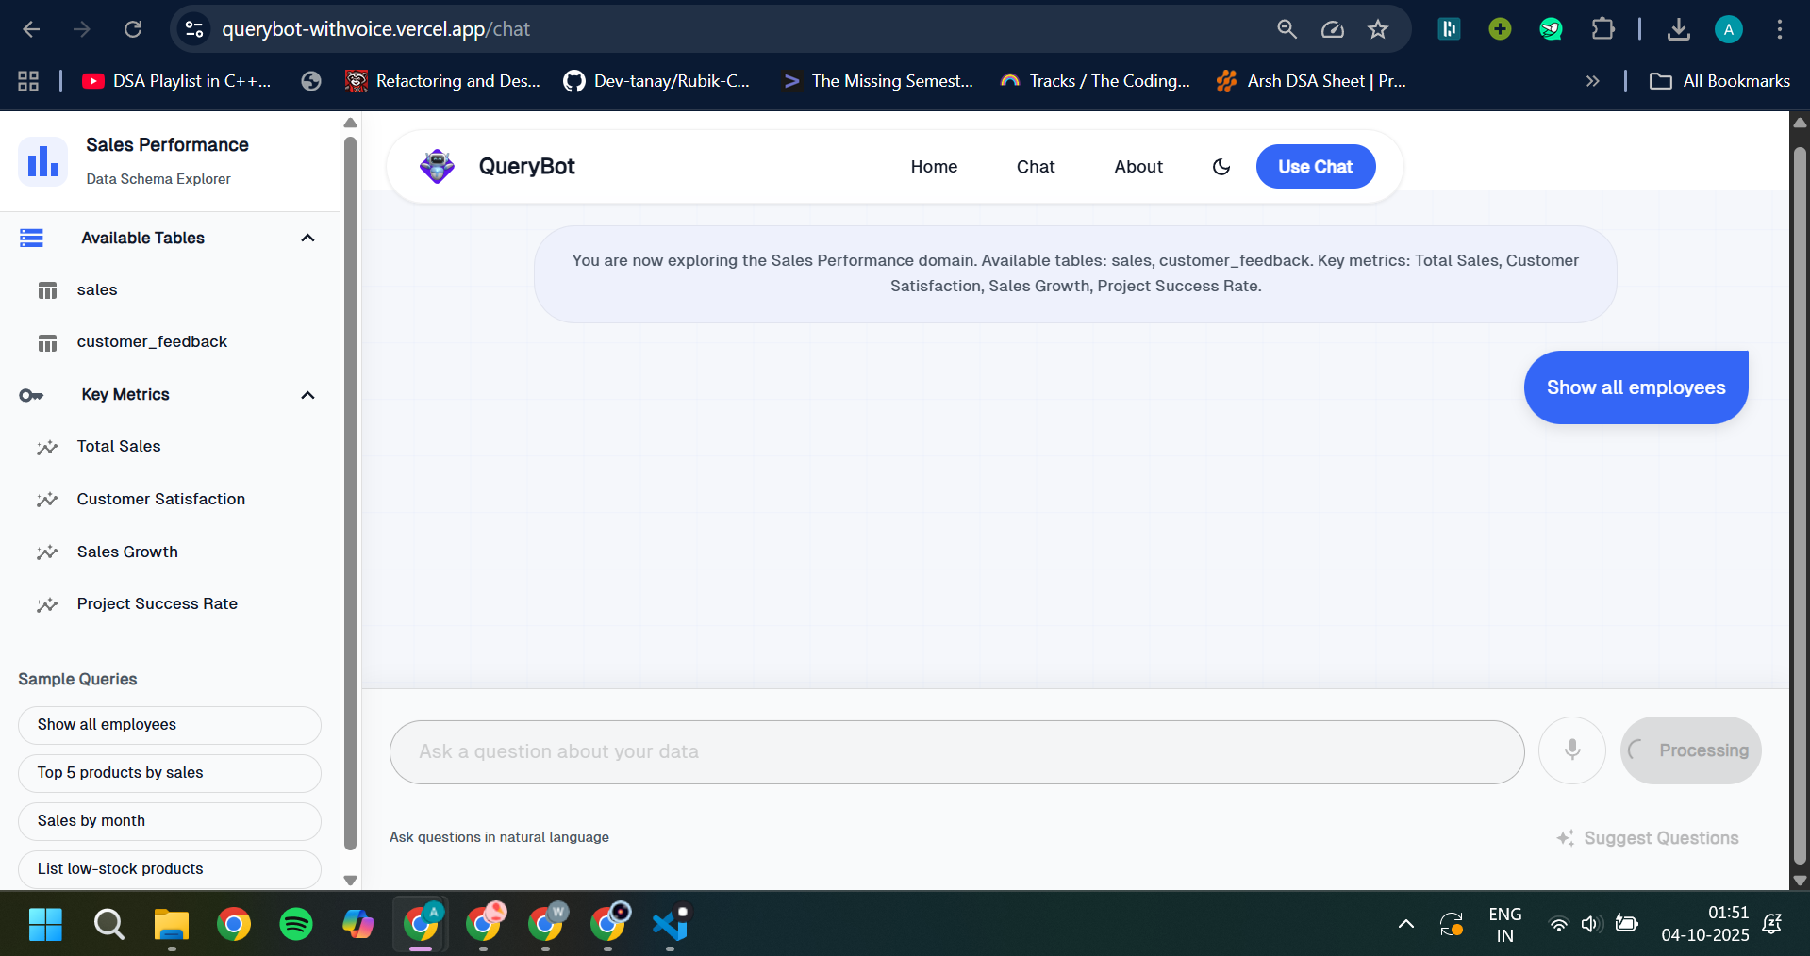Viewport: 1810px width, 956px height.
Task: Click the trend icon beside Project Success Rate
Action: [47, 604]
